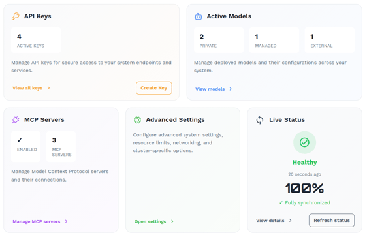
Task: Select the 3 MCP Servers count tile
Action: [x=61, y=146]
